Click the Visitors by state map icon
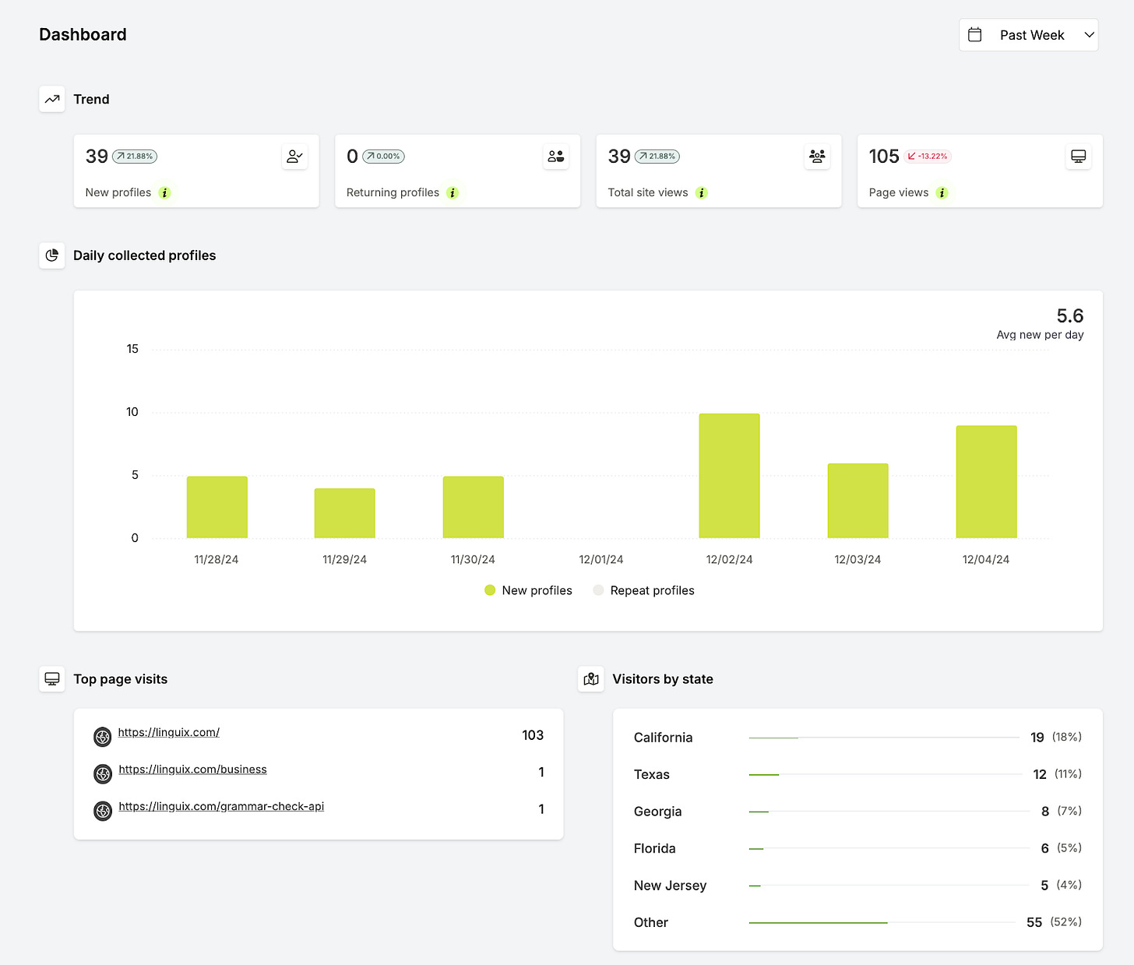The width and height of the screenshot is (1134, 965). tap(591, 679)
